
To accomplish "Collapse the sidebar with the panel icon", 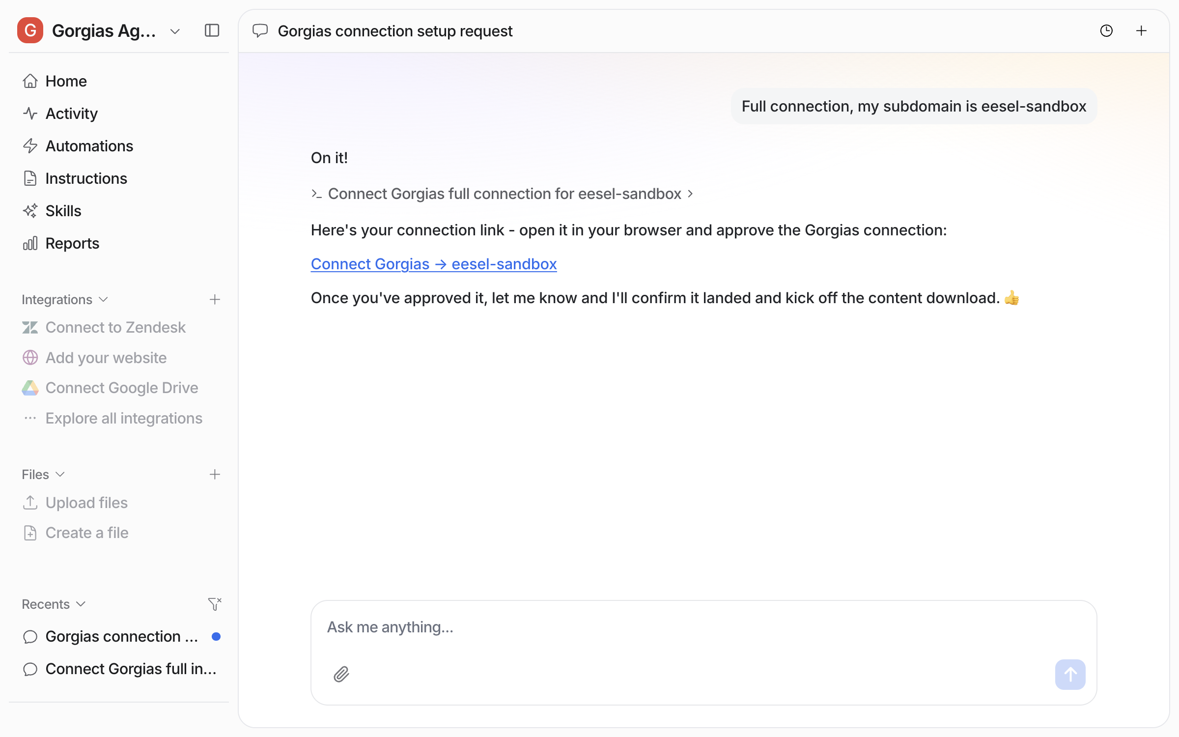I will pyautogui.click(x=212, y=30).
